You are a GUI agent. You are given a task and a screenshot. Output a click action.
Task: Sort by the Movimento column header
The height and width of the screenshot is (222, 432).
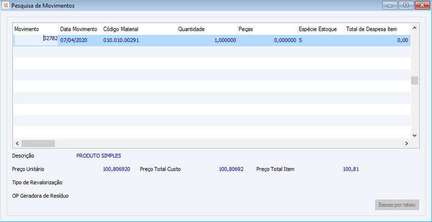pos(36,29)
